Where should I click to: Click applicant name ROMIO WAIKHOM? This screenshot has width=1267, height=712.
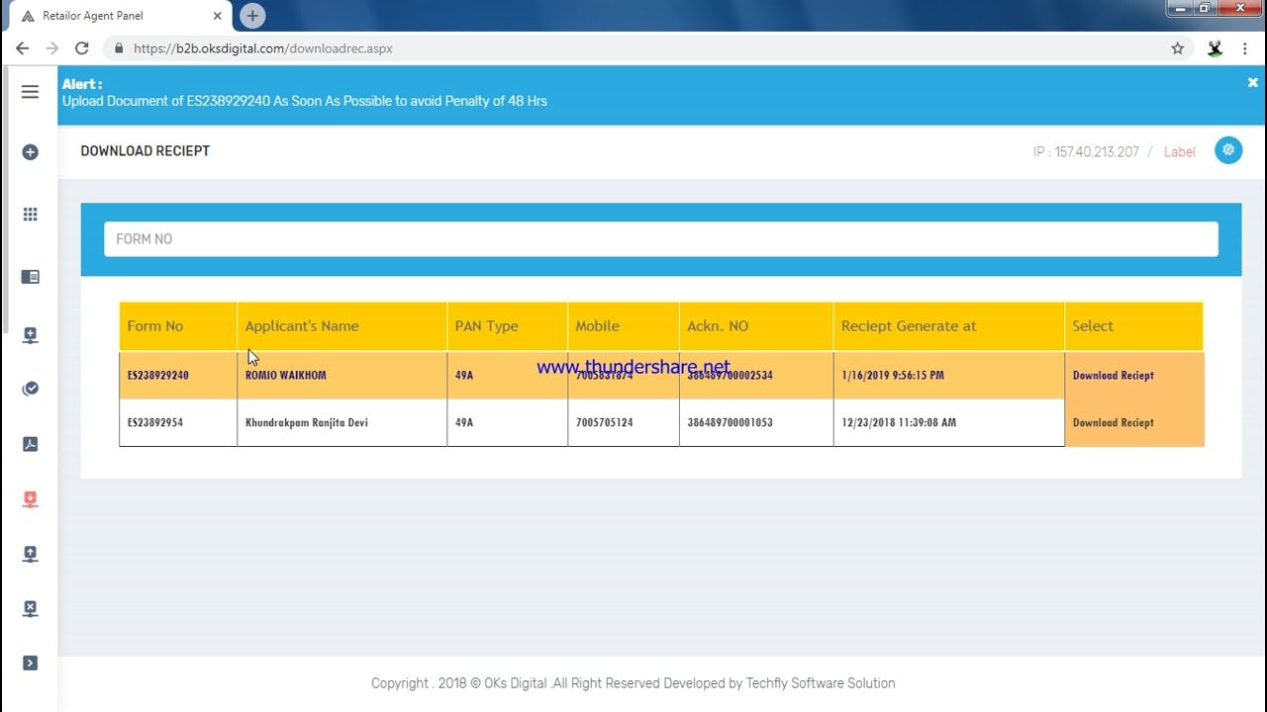pyautogui.click(x=285, y=376)
